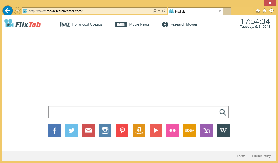Open the browser Home icon

pyautogui.click(x=258, y=11)
